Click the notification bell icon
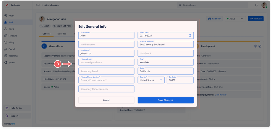The image size is (272, 130). (x=256, y=5)
